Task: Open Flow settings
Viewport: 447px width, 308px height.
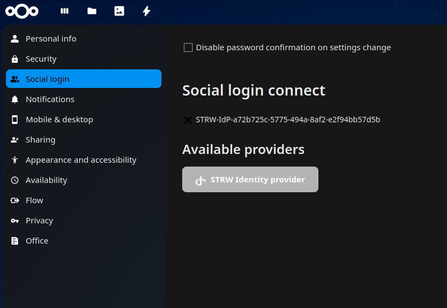Action: pos(34,200)
